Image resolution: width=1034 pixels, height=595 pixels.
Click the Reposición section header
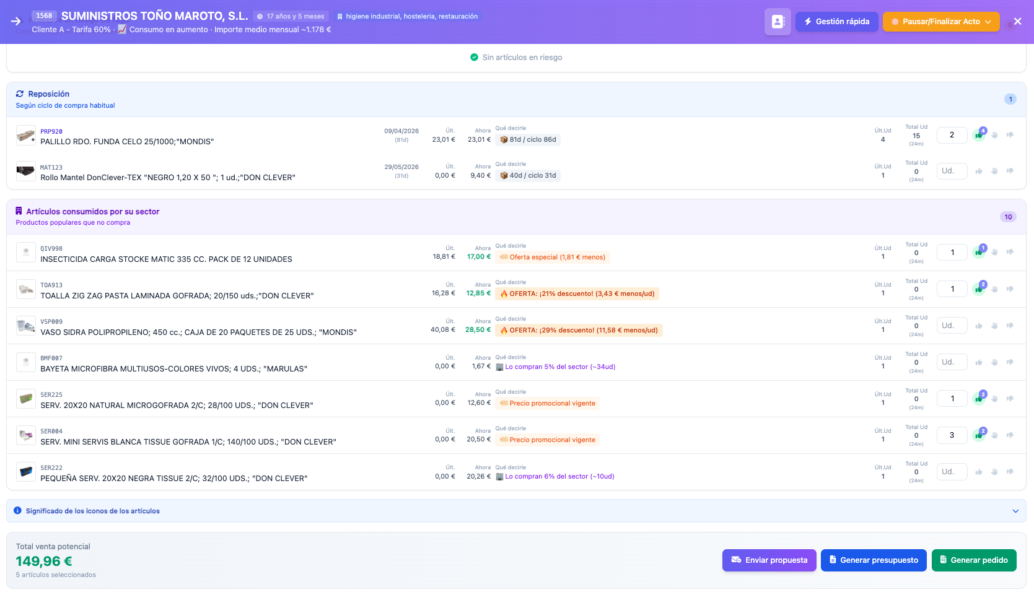point(516,99)
